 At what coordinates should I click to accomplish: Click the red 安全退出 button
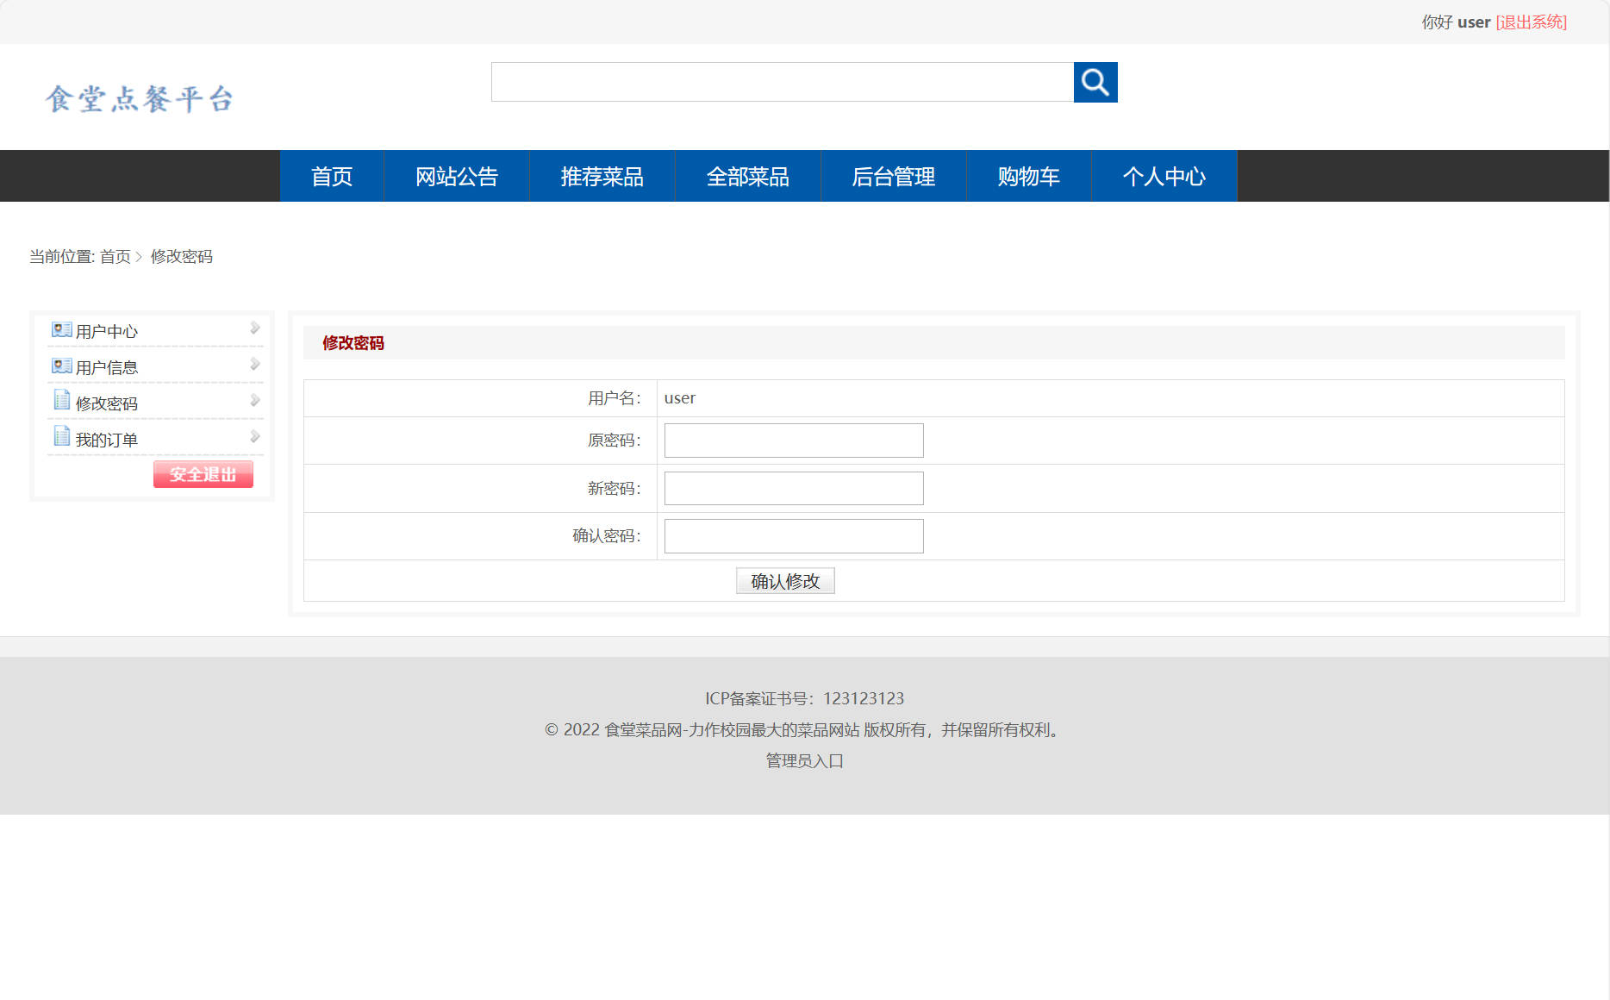(x=203, y=473)
